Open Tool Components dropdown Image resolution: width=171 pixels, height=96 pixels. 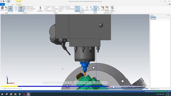tap(40, 9)
